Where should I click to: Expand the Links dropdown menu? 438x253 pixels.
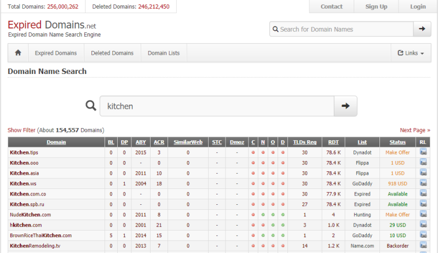tap(411, 53)
